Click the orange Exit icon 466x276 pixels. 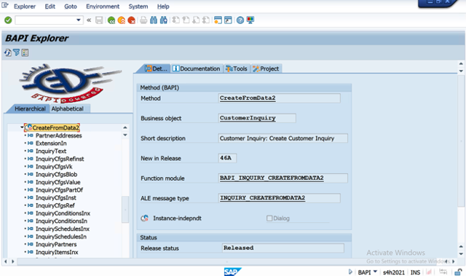click(x=122, y=20)
